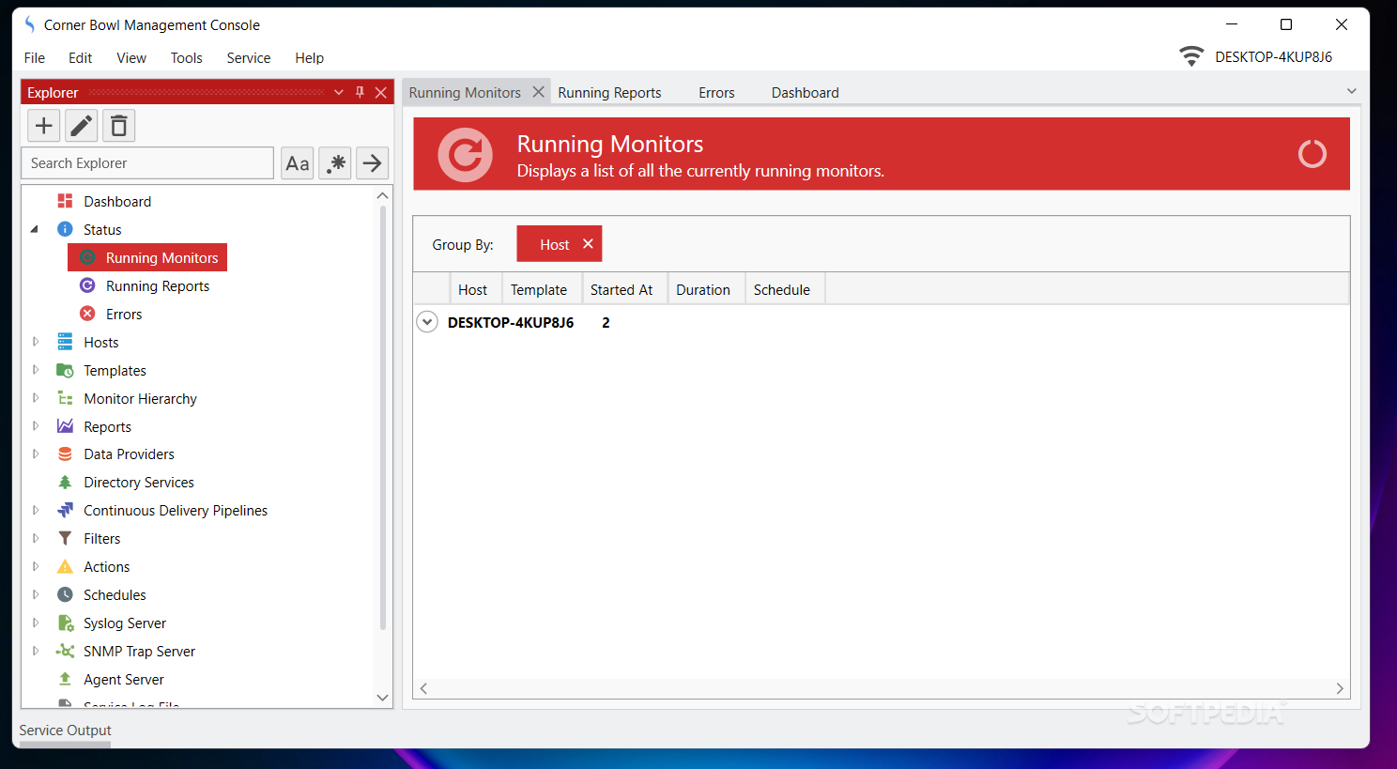This screenshot has width=1397, height=769.
Task: Open the Service menu
Action: 249,58
